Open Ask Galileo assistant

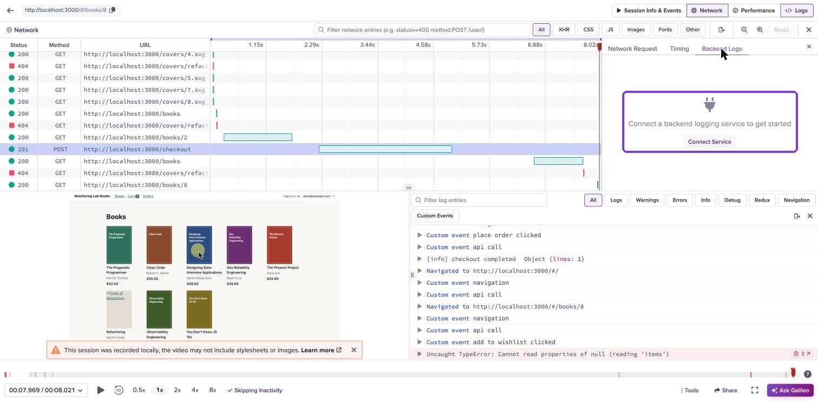coord(790,390)
